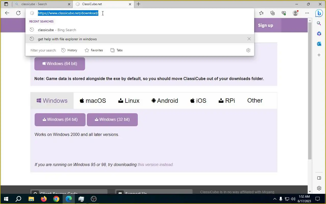This screenshot has width=326, height=204.
Task: Click the profile avatar icon
Action: pyautogui.click(x=295, y=13)
